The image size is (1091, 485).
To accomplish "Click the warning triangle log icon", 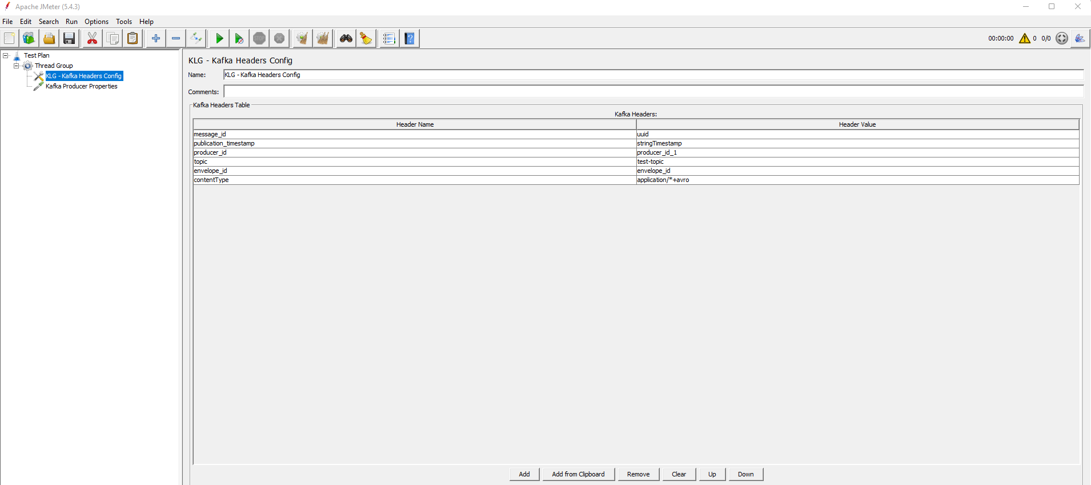I will point(1025,38).
